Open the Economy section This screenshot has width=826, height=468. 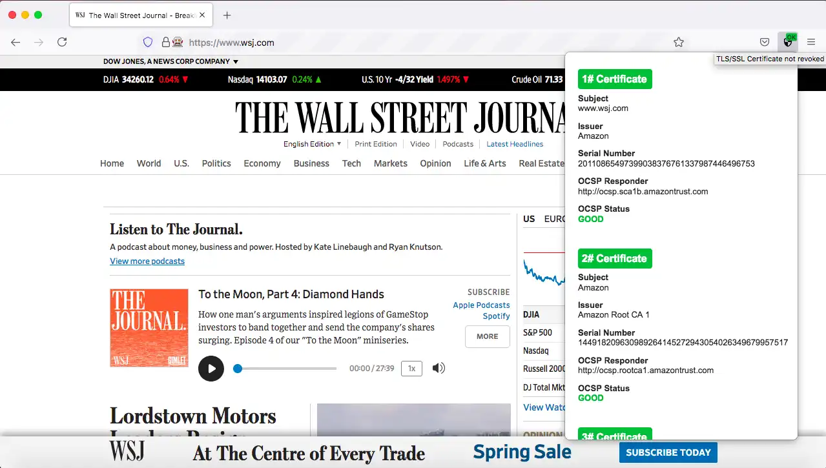coord(262,163)
